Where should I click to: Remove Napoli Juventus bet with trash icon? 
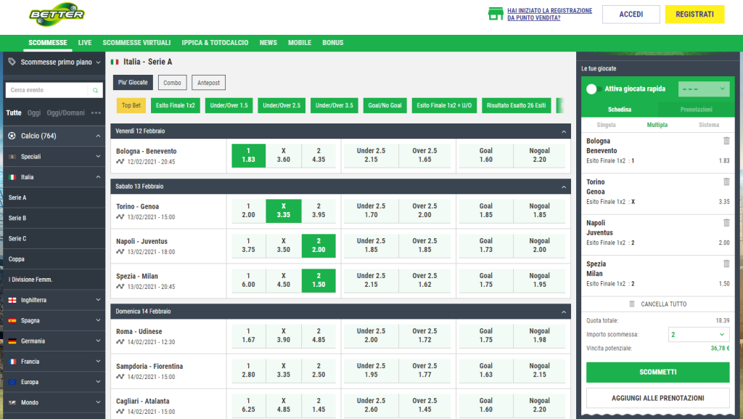pyautogui.click(x=726, y=223)
